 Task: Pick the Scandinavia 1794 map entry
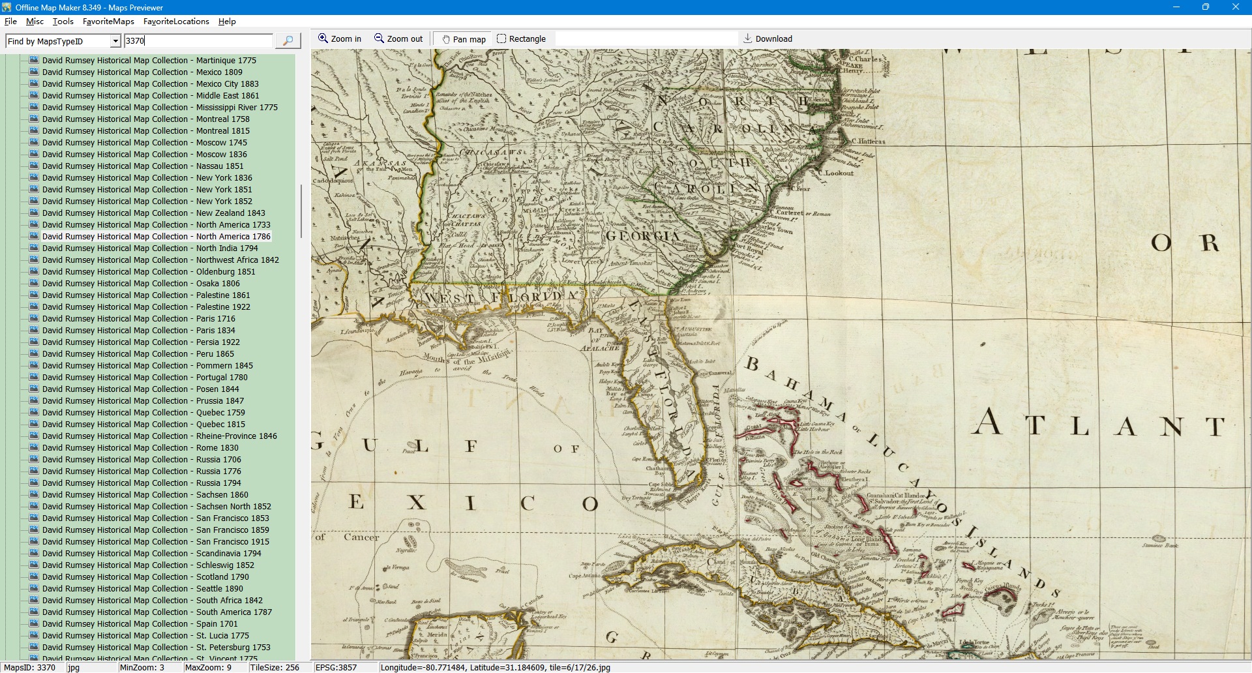point(151,554)
